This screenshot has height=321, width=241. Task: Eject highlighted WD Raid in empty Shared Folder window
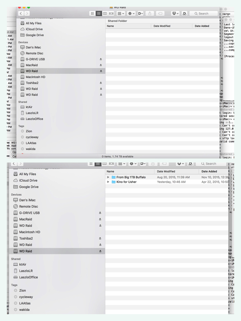point(101,71)
